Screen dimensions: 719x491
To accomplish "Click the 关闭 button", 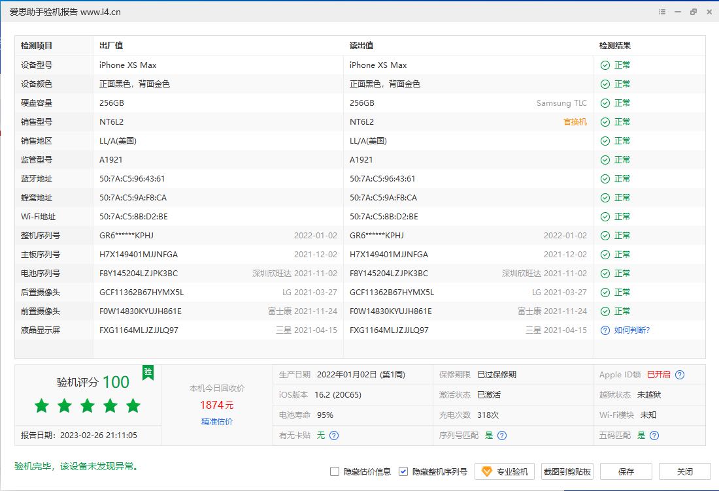I will (x=684, y=471).
